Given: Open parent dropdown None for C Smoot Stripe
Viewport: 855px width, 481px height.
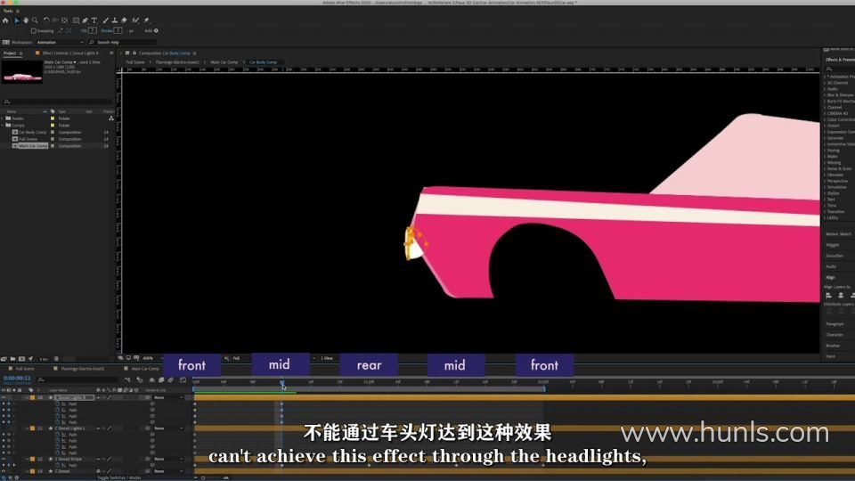Looking at the screenshot, I should coord(167,460).
